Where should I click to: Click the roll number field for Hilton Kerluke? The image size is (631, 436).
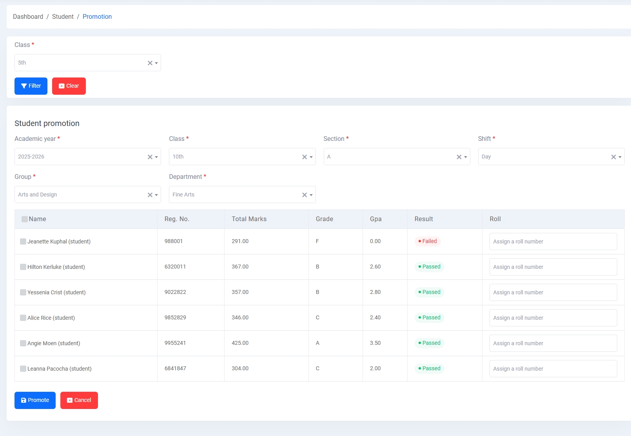[x=553, y=267]
